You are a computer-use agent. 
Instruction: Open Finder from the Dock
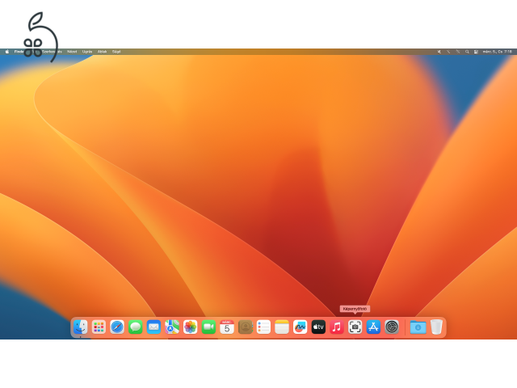(x=81, y=327)
